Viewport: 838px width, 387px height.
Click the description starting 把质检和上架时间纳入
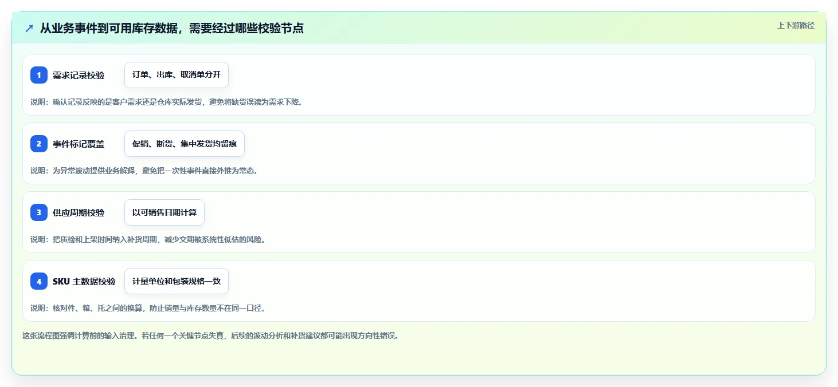pos(148,239)
